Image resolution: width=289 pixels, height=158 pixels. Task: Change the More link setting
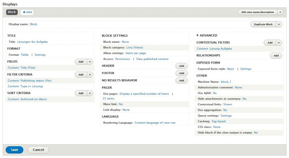click(x=121, y=104)
